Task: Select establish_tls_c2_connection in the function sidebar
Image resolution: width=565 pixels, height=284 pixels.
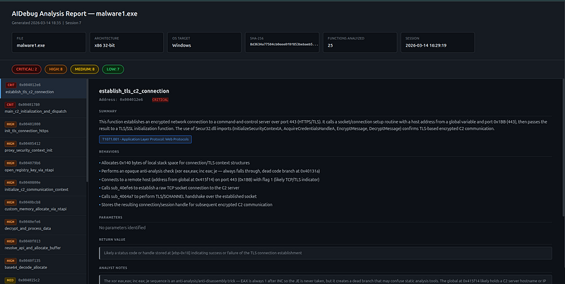Action: pyautogui.click(x=43, y=88)
